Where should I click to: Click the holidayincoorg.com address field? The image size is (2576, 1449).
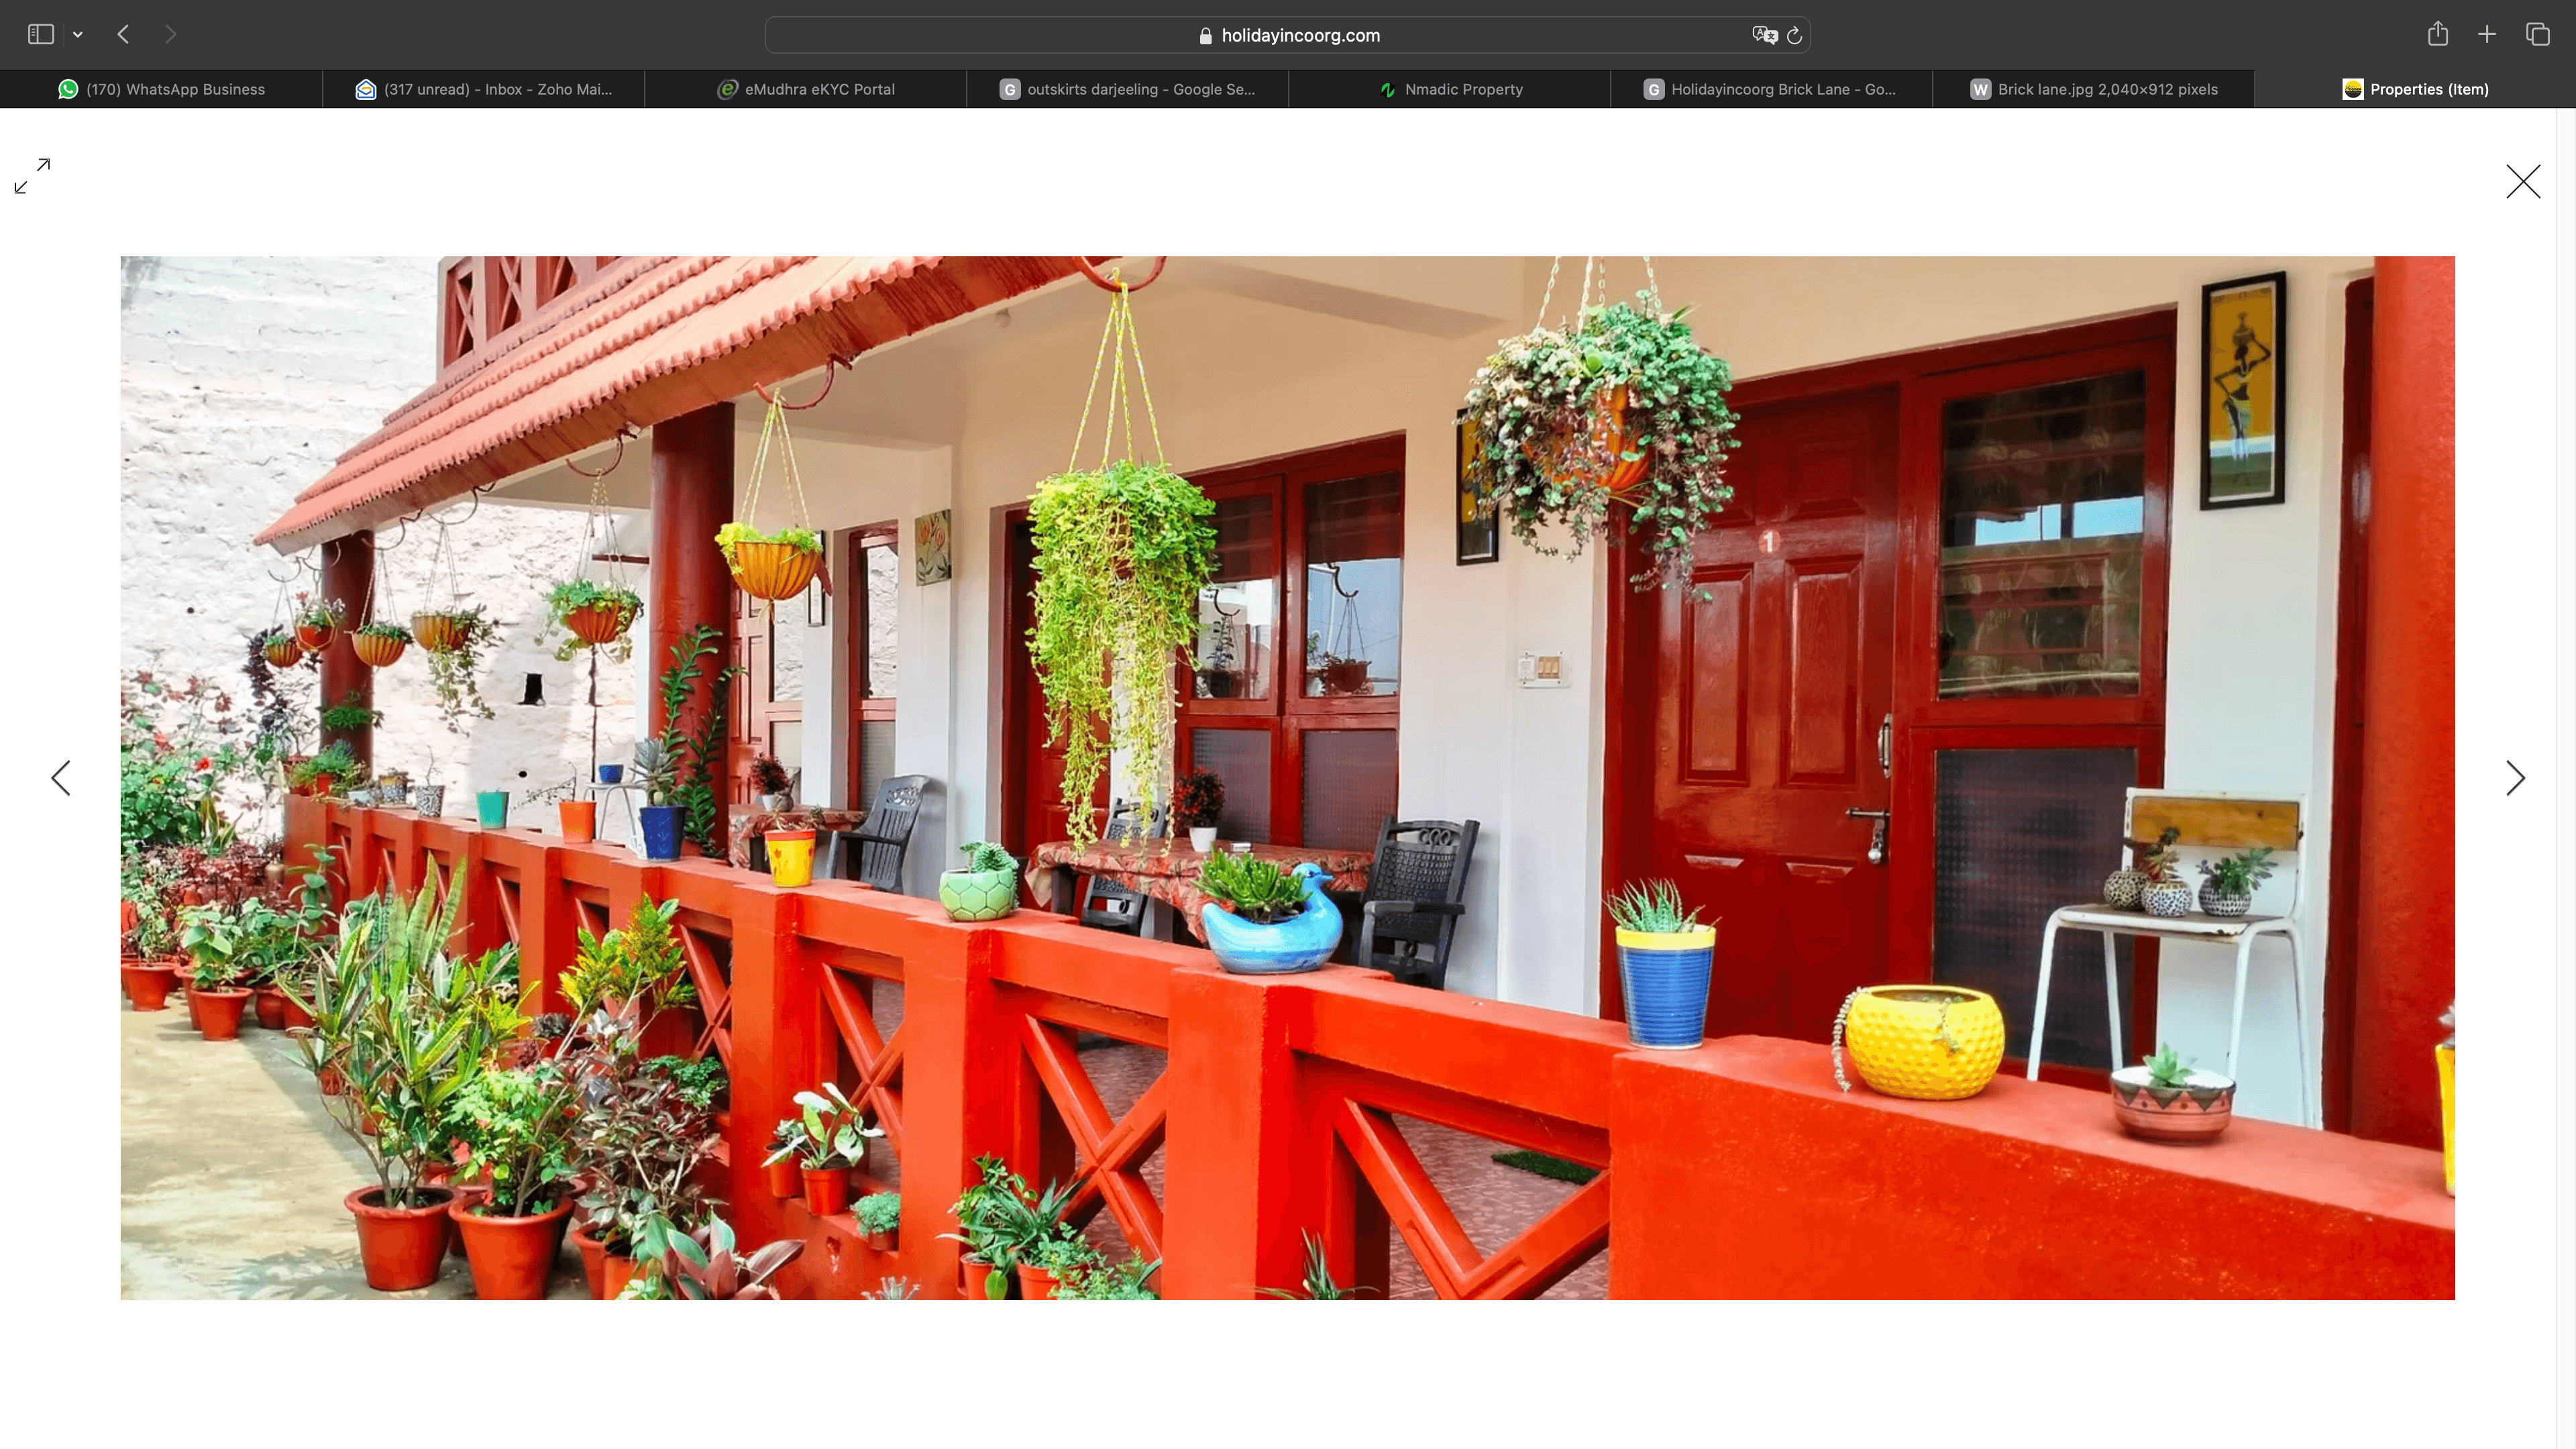[x=1288, y=35]
